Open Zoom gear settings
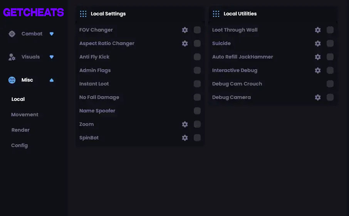 185,124
